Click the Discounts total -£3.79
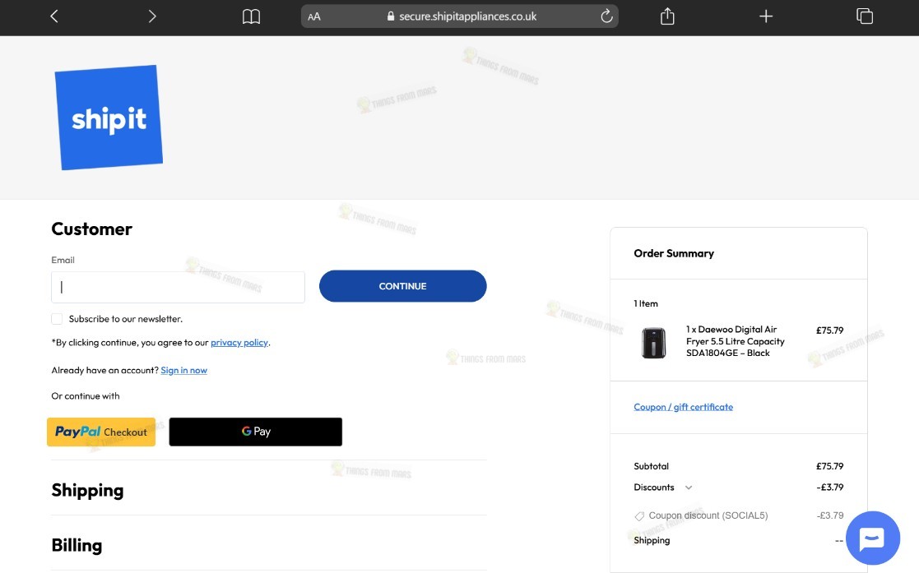 pyautogui.click(x=829, y=488)
